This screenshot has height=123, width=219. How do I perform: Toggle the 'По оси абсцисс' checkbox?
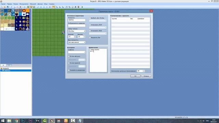click(x=69, y=56)
